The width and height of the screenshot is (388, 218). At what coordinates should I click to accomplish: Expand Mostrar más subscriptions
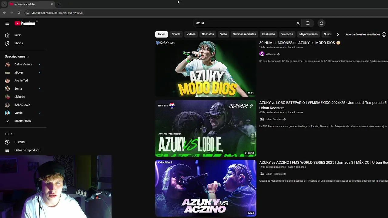point(23,121)
